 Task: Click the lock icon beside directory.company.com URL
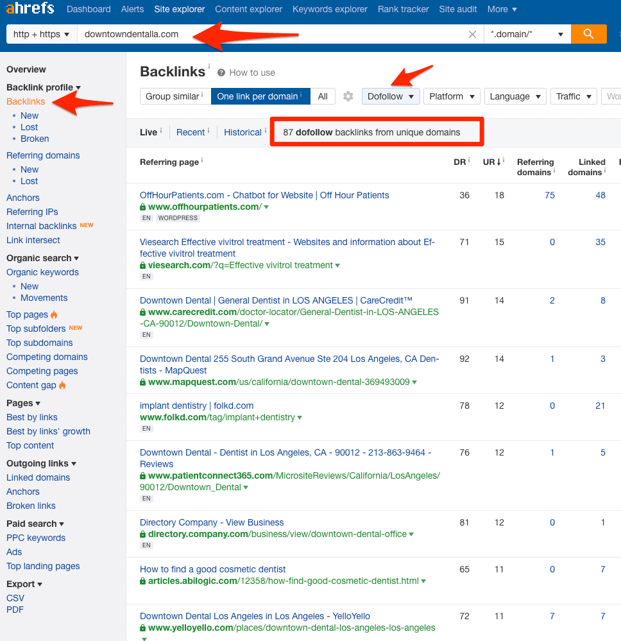tap(142, 534)
